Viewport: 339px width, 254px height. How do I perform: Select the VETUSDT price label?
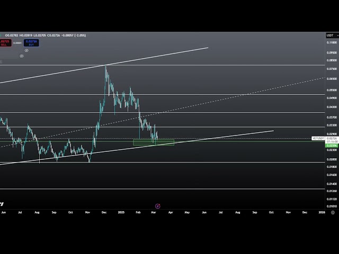[318, 138]
